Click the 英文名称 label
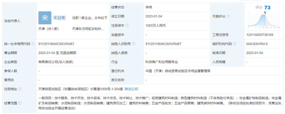 (x=118, y=80)
